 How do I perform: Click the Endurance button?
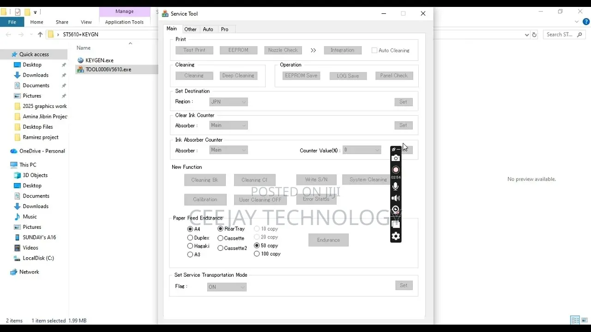[328, 240]
